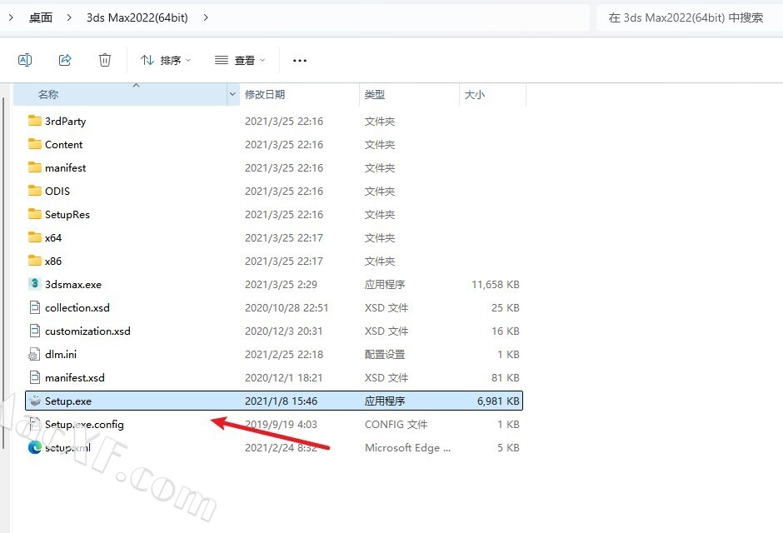Click the CONFIG 文件 type cell
This screenshot has width=783, height=533.
click(x=396, y=425)
